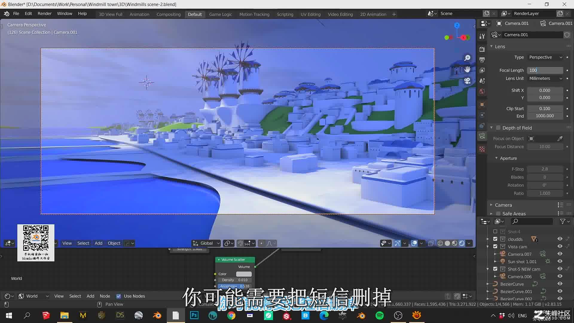574x323 pixels.
Task: Switch to the Compositing workspace tab
Action: pyautogui.click(x=169, y=14)
